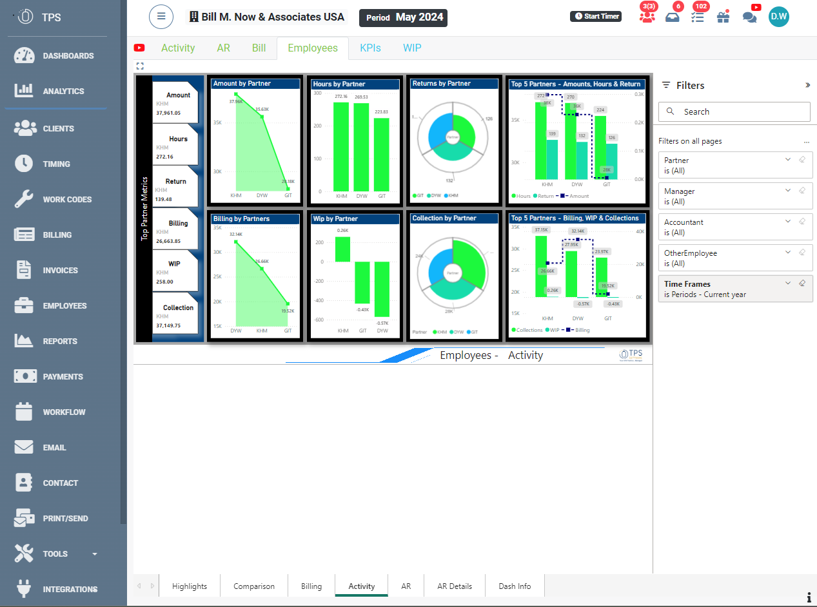
Task: Open the Comparison report page tab
Action: pyautogui.click(x=254, y=586)
